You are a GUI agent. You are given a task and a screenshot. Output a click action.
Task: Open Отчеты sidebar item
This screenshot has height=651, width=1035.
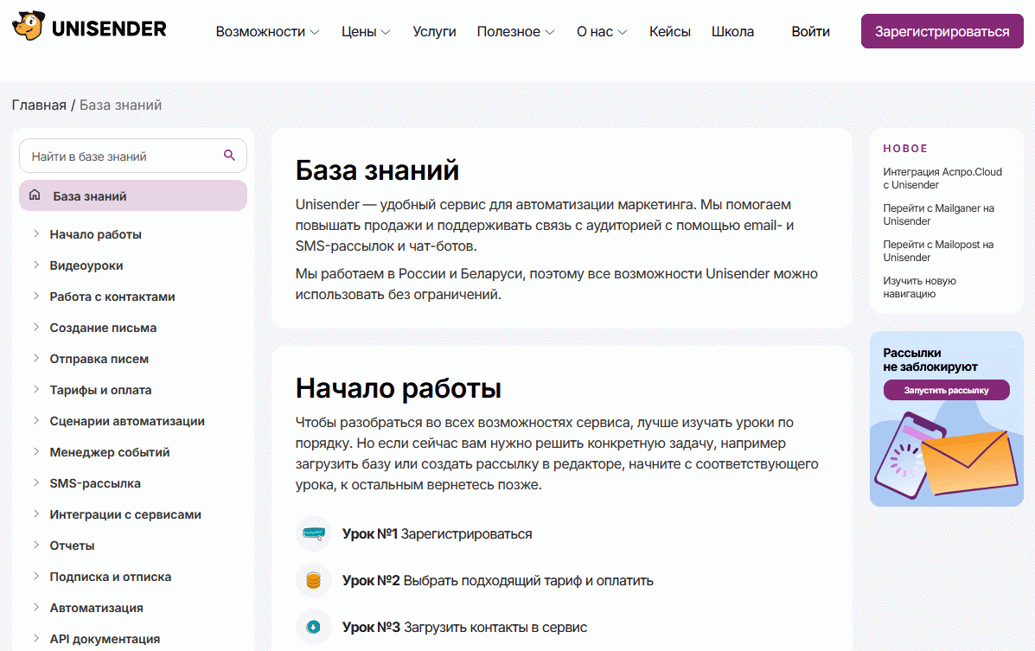click(72, 546)
